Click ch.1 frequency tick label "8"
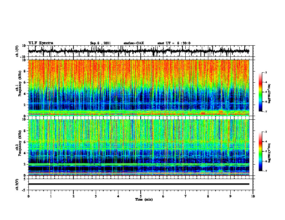 25,71
